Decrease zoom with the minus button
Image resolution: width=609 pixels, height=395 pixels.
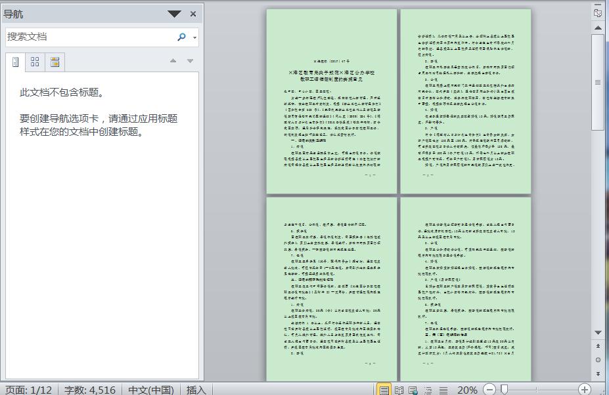click(489, 388)
